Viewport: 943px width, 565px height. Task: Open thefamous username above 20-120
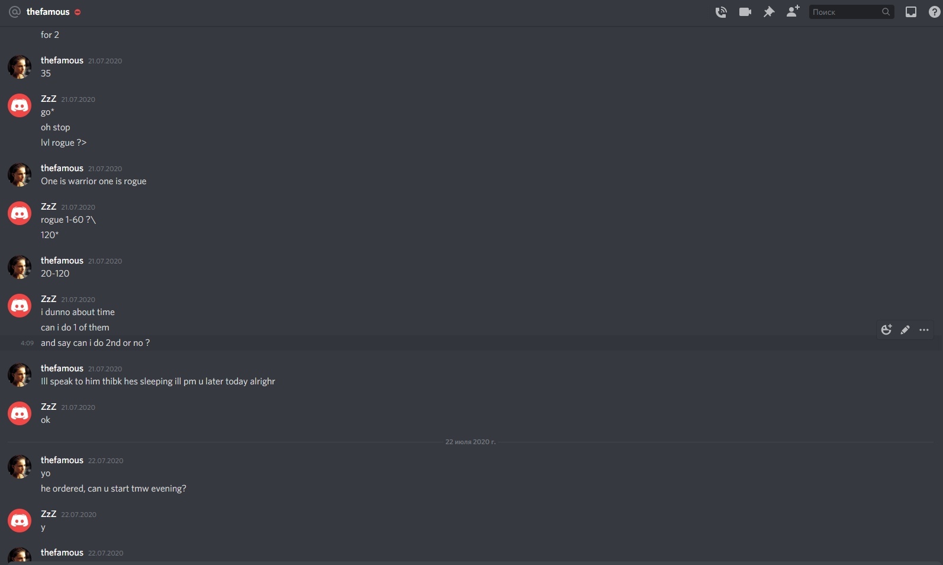coord(62,261)
